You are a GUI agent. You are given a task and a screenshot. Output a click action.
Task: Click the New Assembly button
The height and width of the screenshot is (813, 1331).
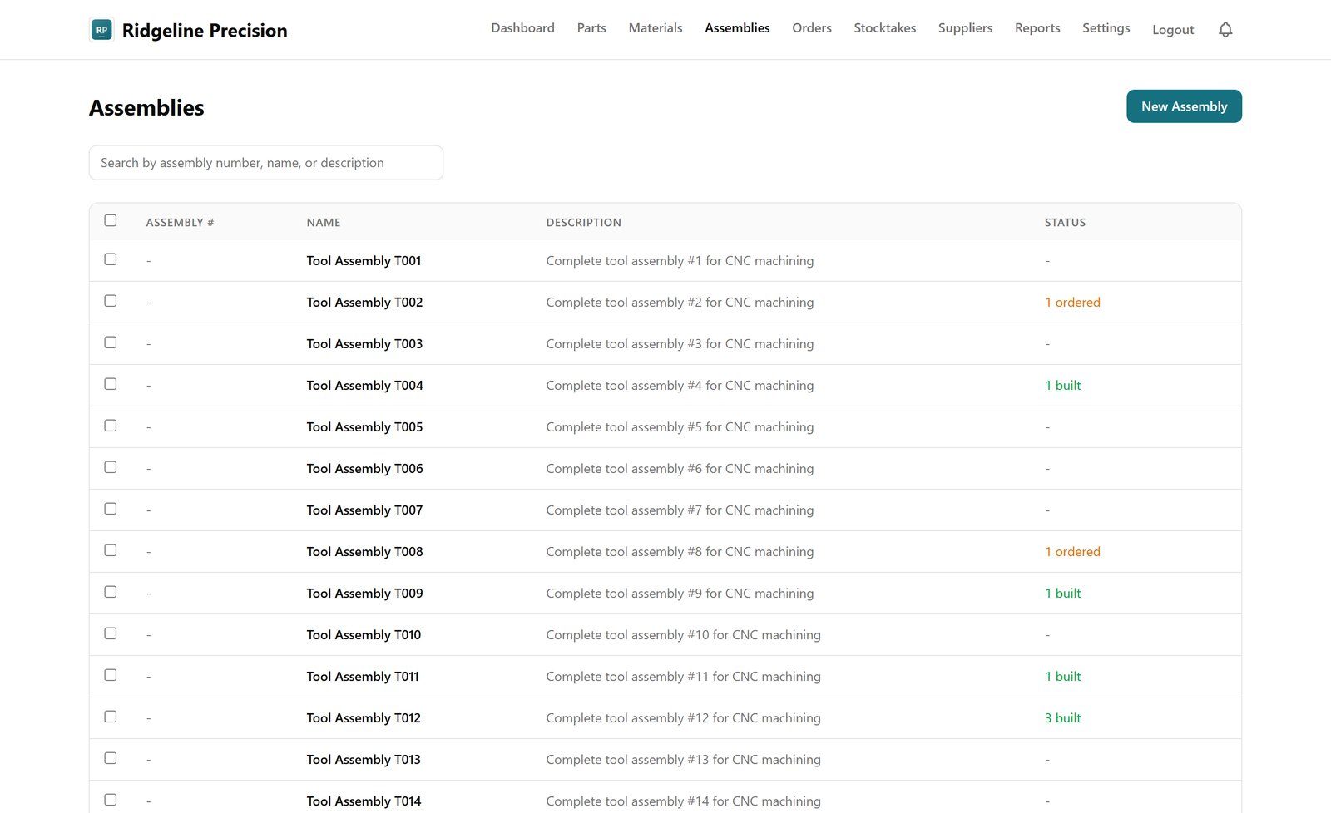(x=1184, y=106)
